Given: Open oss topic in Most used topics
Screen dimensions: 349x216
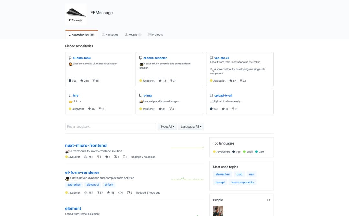Looking at the screenshot, I should coord(251,174).
